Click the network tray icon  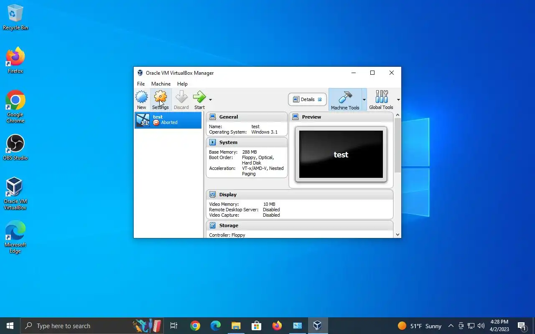pos(471,326)
